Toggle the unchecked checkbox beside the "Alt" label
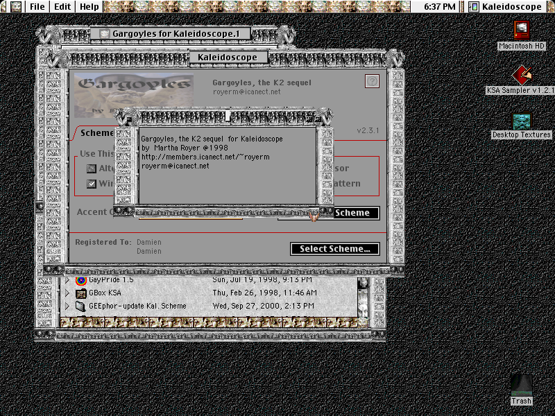The width and height of the screenshot is (555, 416). click(x=92, y=168)
